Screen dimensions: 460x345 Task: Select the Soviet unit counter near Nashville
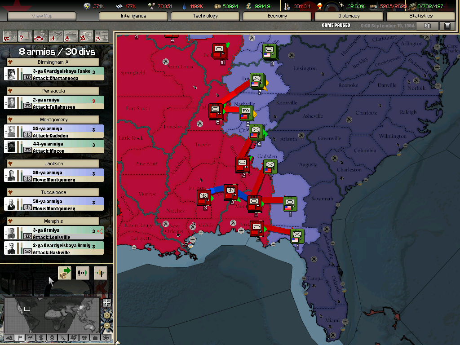(216, 111)
